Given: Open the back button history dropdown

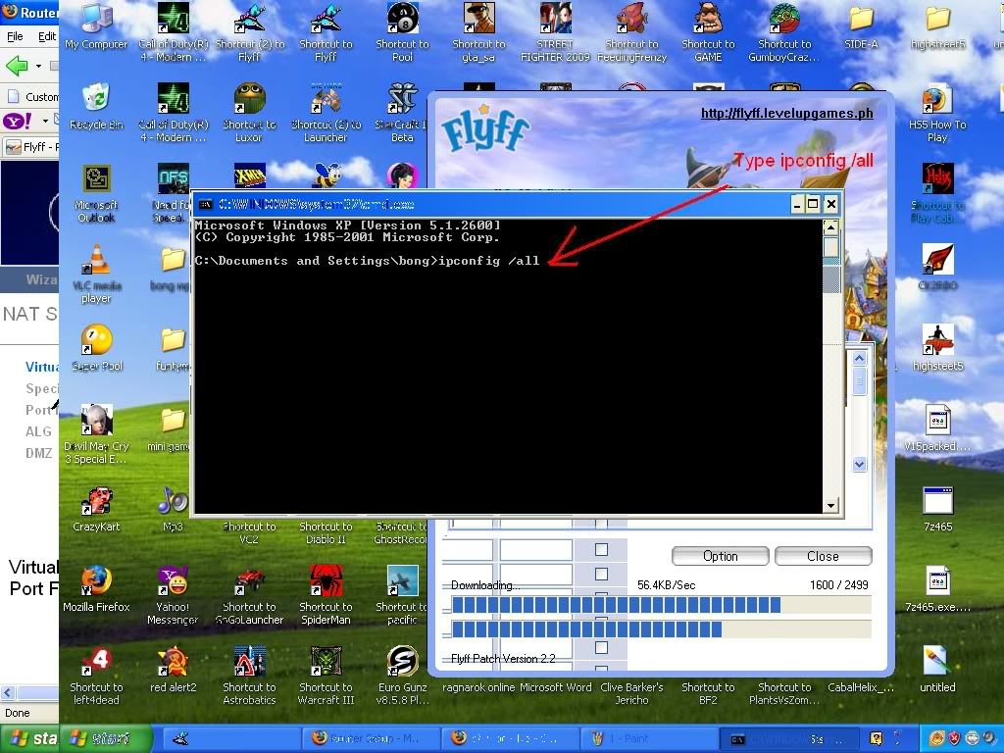Looking at the screenshot, I should (x=40, y=67).
